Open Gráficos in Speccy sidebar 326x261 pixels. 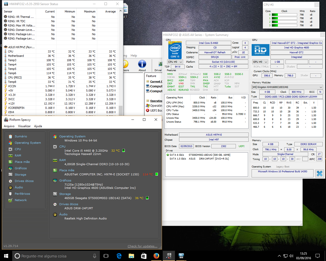[21, 168]
